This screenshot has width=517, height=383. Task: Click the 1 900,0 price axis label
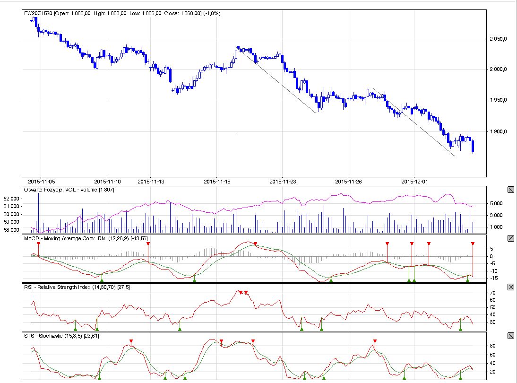pos(498,131)
